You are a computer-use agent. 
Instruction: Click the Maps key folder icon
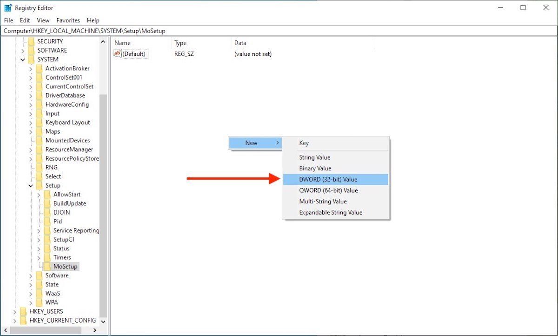(39, 132)
